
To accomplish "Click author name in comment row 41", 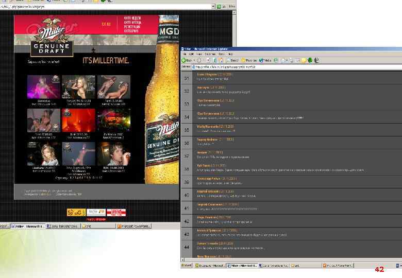I will click(x=209, y=204).
